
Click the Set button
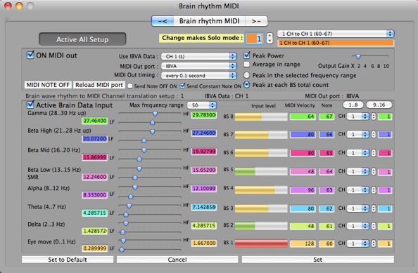318,260
